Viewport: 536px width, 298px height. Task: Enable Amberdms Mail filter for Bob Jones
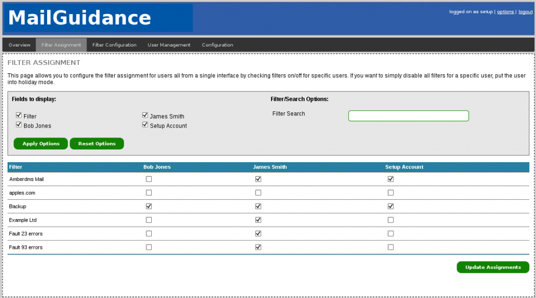point(149,179)
